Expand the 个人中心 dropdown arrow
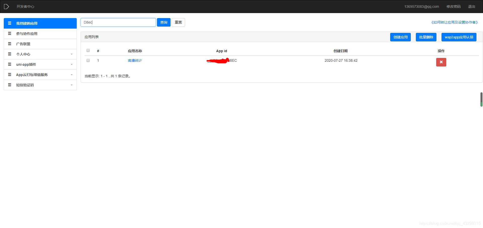The width and height of the screenshot is (483, 228). point(72,54)
